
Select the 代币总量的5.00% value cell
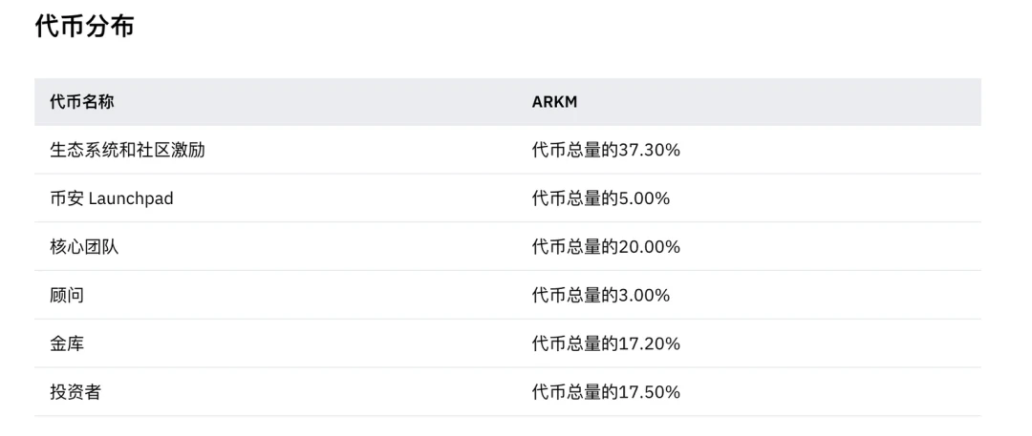point(601,198)
